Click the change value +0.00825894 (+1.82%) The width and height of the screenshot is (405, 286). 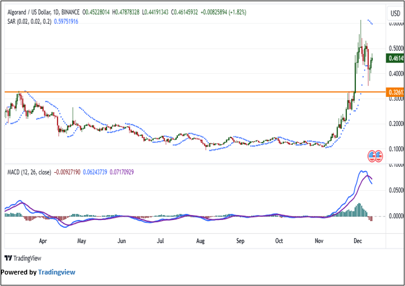(x=223, y=12)
